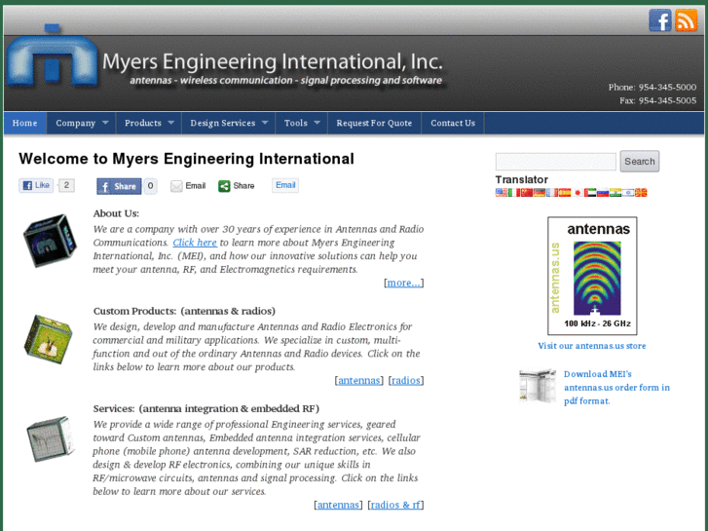The image size is (708, 531).
Task: Open the order form document thumbnail
Action: (x=538, y=386)
